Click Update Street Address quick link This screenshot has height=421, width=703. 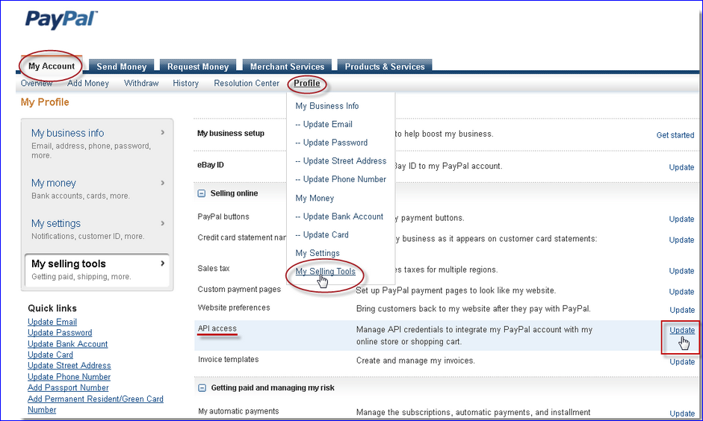(x=69, y=366)
